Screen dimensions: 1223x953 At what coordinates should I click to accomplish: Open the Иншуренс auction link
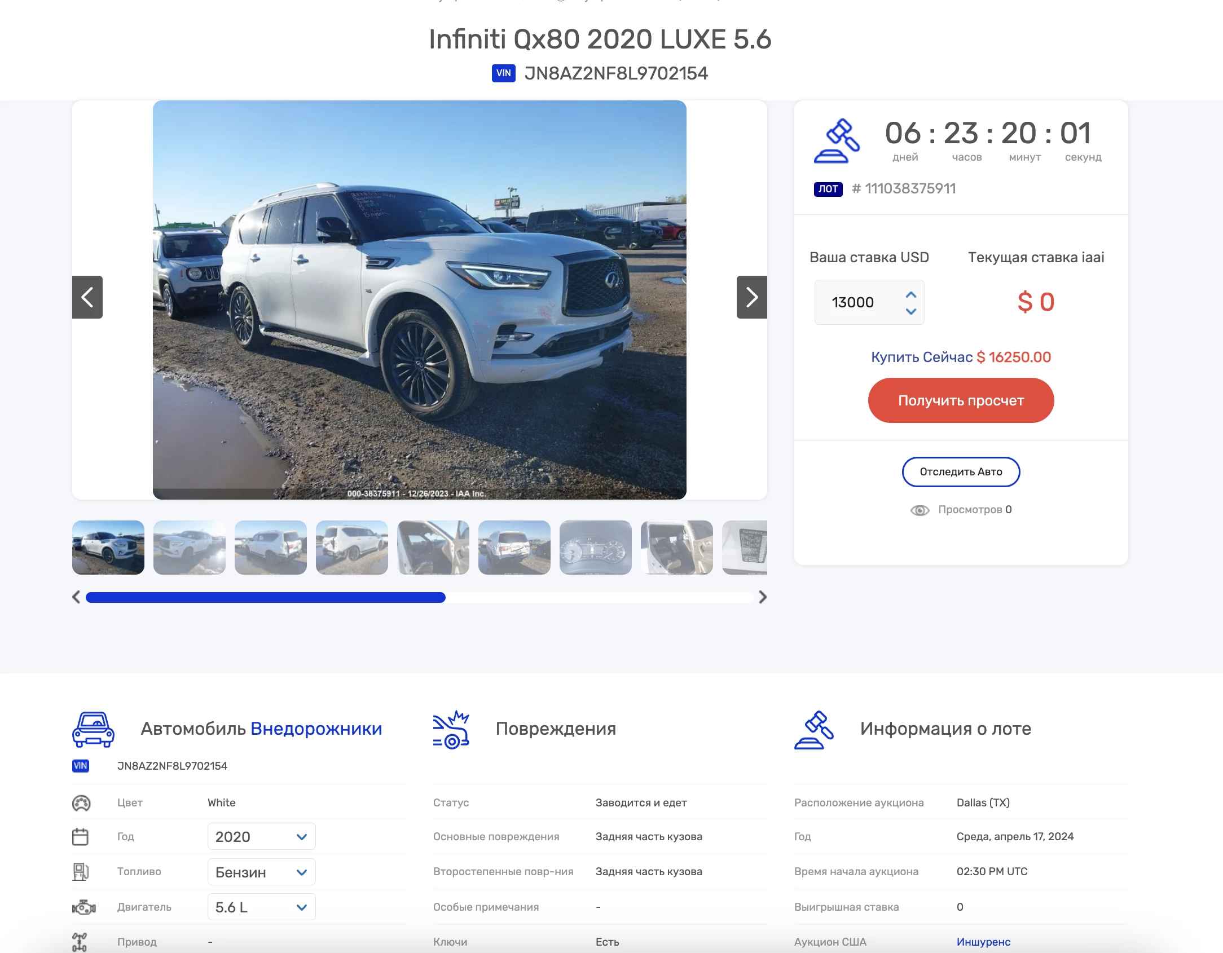click(x=983, y=942)
